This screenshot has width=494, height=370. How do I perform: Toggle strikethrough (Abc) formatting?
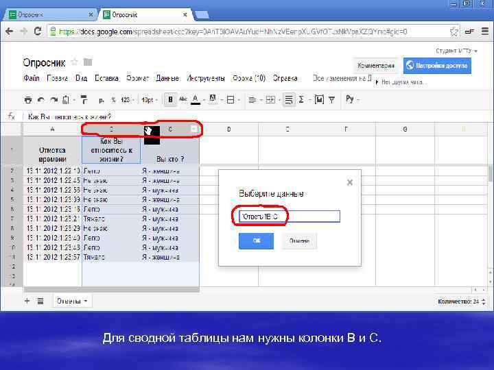click(x=183, y=99)
